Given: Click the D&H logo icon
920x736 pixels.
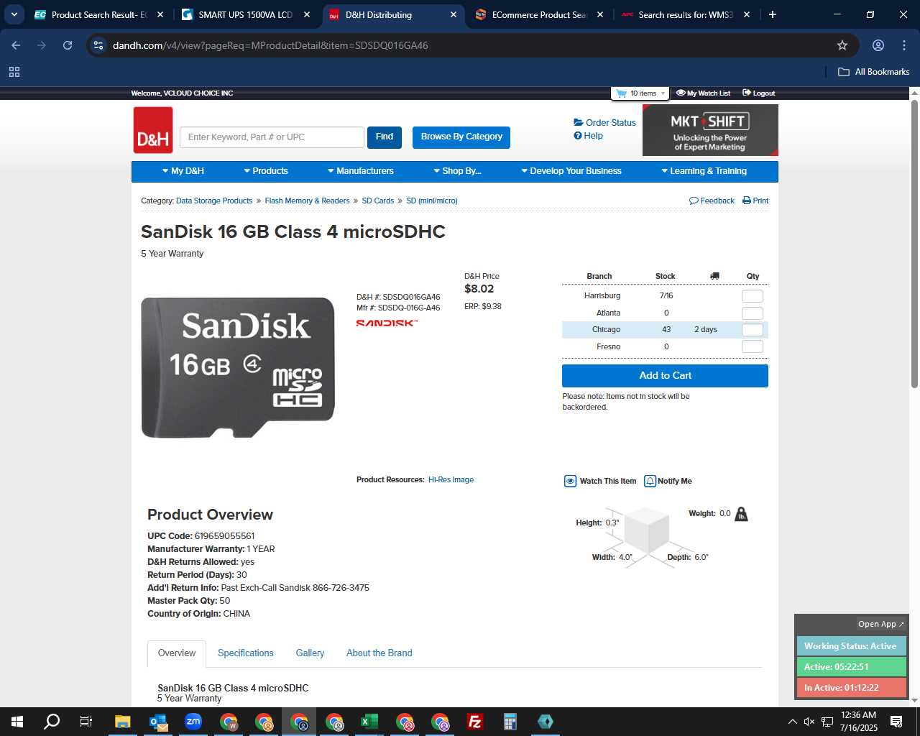Looking at the screenshot, I should pos(153,130).
